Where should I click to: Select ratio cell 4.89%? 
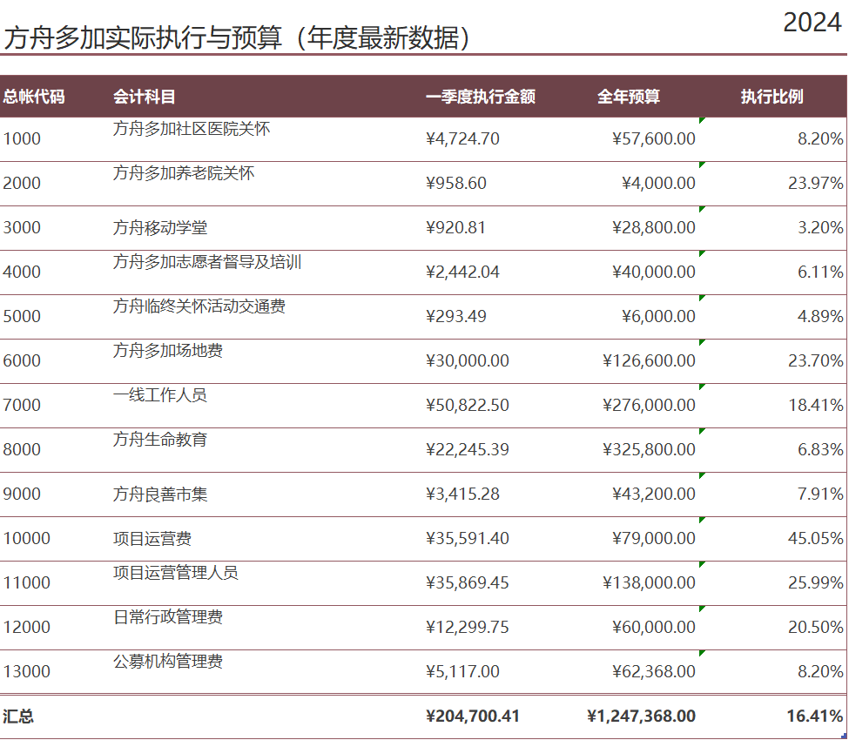pos(820,316)
